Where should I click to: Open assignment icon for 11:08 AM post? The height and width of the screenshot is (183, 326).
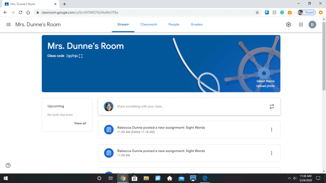[x=109, y=153]
